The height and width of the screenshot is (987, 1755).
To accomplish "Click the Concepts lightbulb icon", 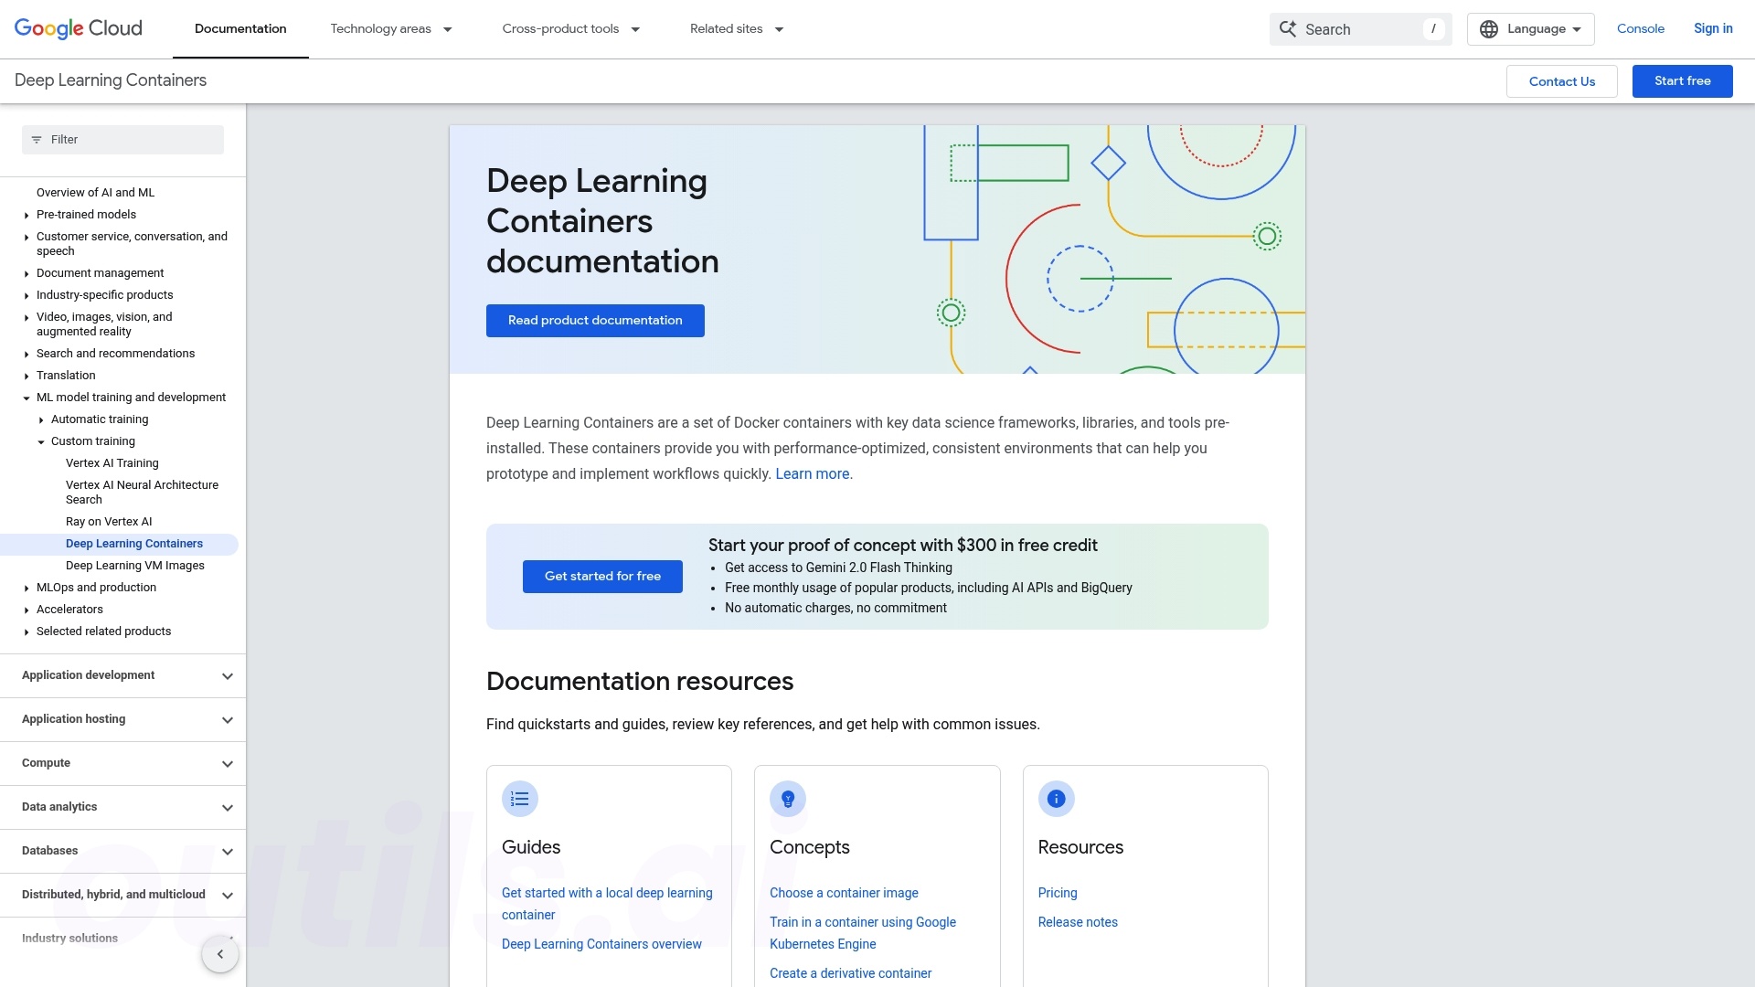I will click(788, 800).
